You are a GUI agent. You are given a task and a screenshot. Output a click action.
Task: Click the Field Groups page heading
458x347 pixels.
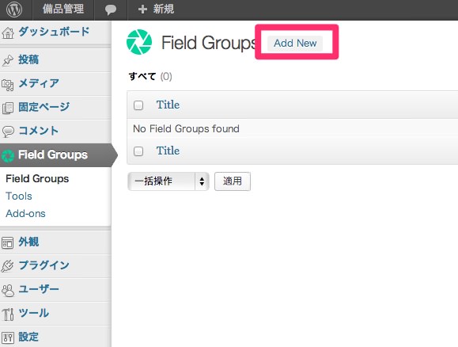click(x=210, y=43)
